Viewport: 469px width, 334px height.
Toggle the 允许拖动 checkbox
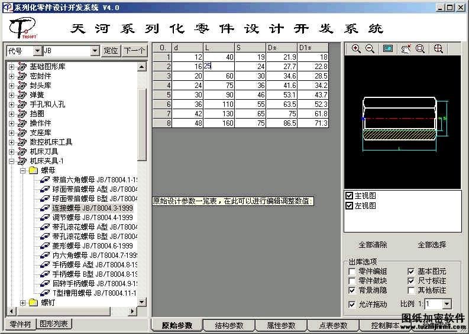coord(352,304)
